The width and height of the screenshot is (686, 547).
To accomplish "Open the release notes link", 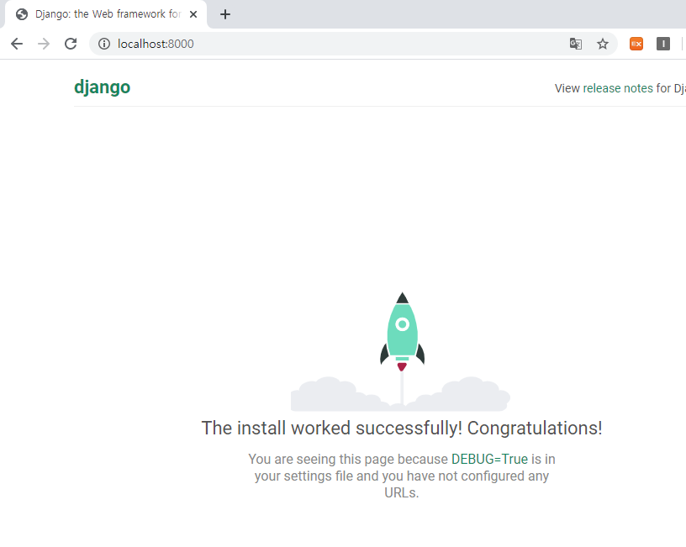I will point(618,88).
